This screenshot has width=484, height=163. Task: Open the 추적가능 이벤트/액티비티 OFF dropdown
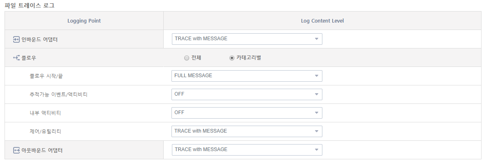247,94
